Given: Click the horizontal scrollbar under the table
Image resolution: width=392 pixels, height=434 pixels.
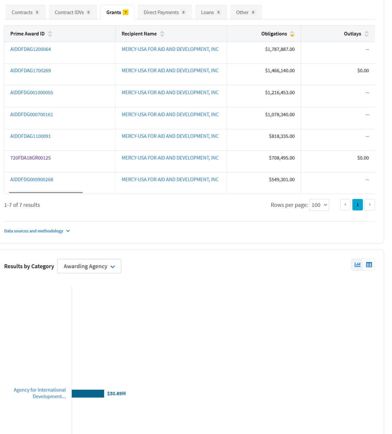Looking at the screenshot, I should pos(46,192).
